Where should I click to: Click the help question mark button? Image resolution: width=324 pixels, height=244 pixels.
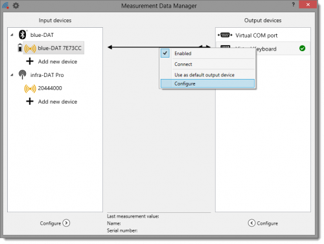click(293, 5)
